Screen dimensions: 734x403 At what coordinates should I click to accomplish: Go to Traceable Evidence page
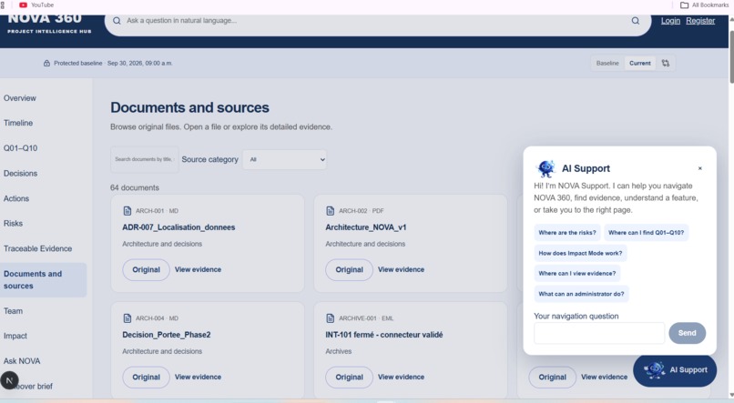(x=38, y=248)
